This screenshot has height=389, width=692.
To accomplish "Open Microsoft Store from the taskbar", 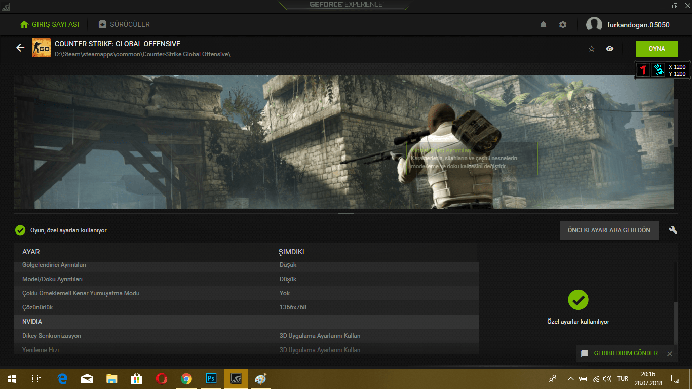I will [x=137, y=379].
